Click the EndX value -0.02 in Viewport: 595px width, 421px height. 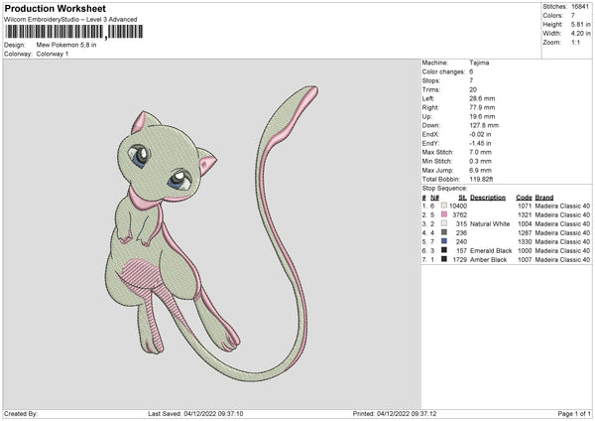click(x=480, y=134)
